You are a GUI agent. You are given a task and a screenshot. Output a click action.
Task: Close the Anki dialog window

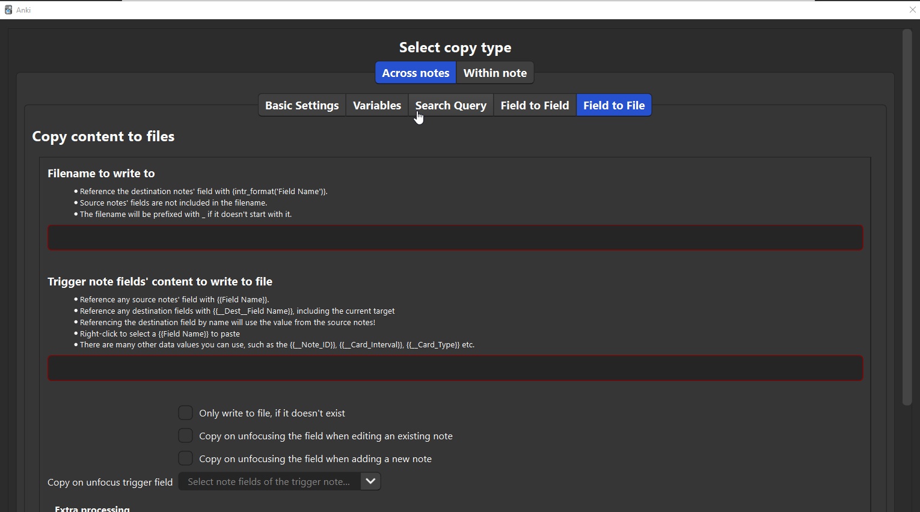[x=912, y=10]
